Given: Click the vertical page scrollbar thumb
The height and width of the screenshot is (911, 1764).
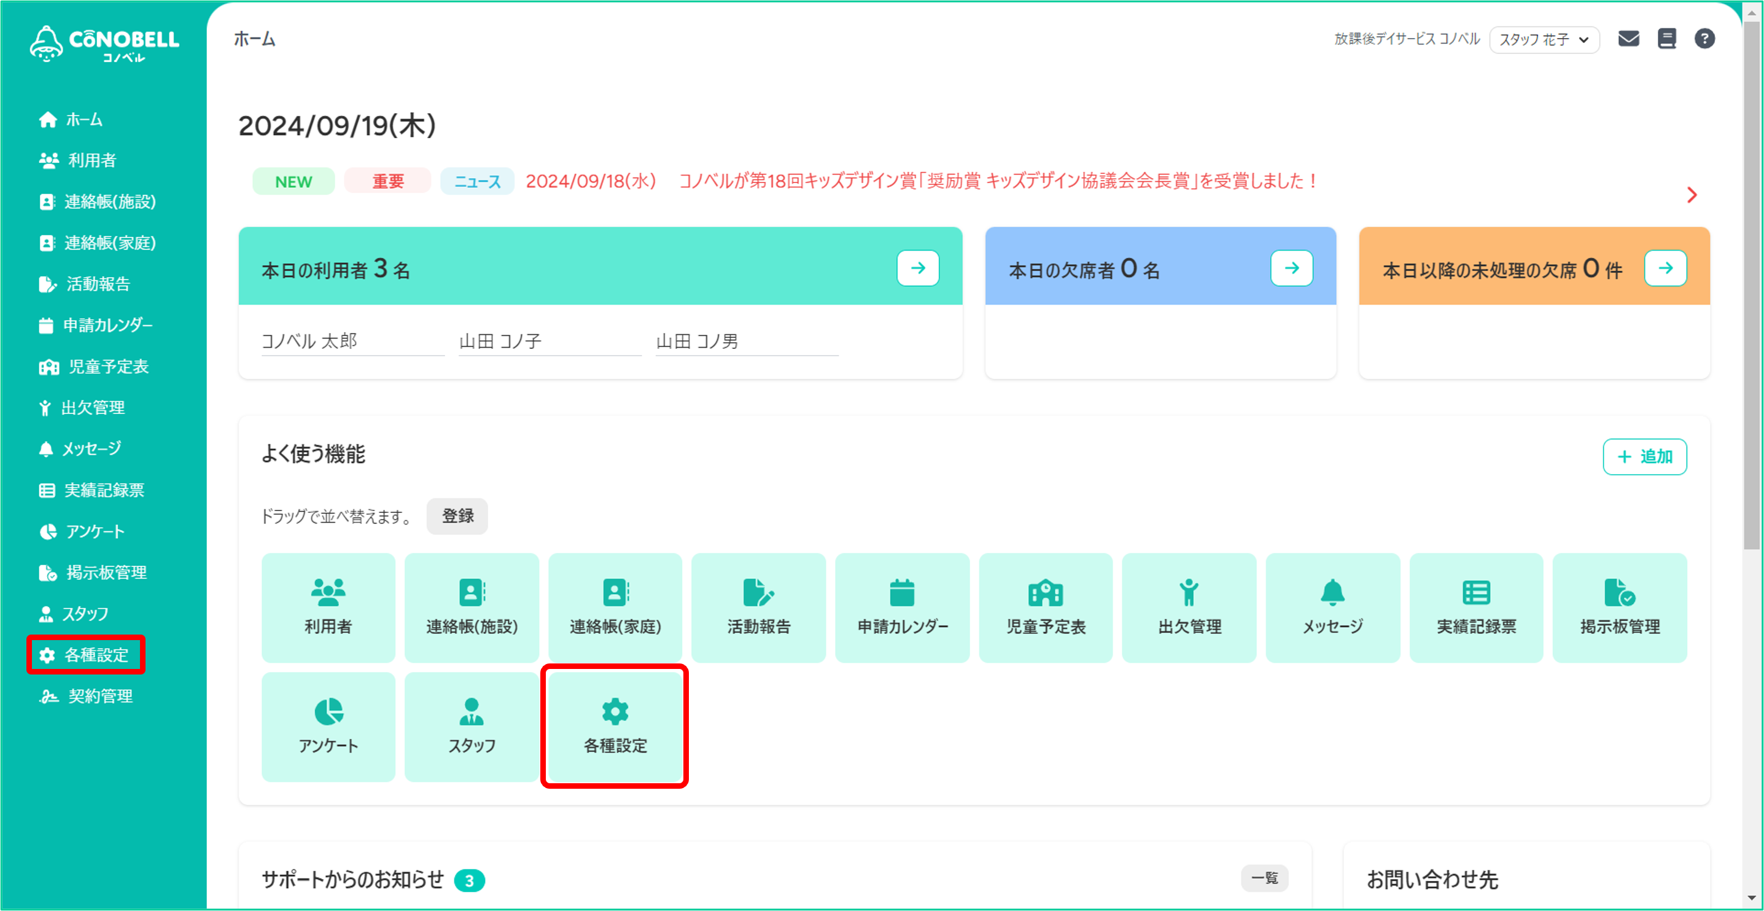Looking at the screenshot, I should (x=1752, y=284).
